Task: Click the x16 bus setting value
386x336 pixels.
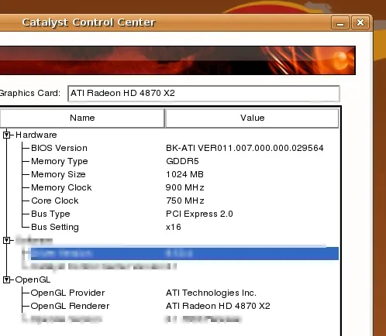Action: coord(174,227)
